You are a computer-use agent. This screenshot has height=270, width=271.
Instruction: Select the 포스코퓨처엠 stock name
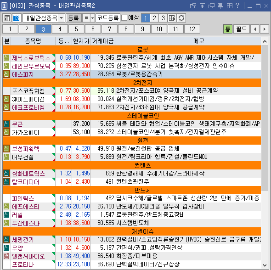(28, 91)
